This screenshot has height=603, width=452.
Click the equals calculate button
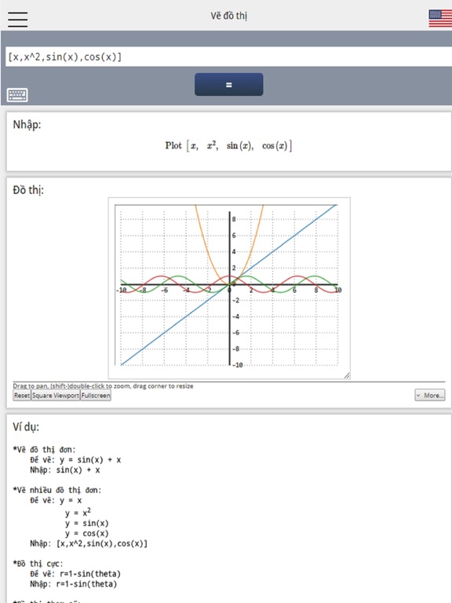[228, 84]
